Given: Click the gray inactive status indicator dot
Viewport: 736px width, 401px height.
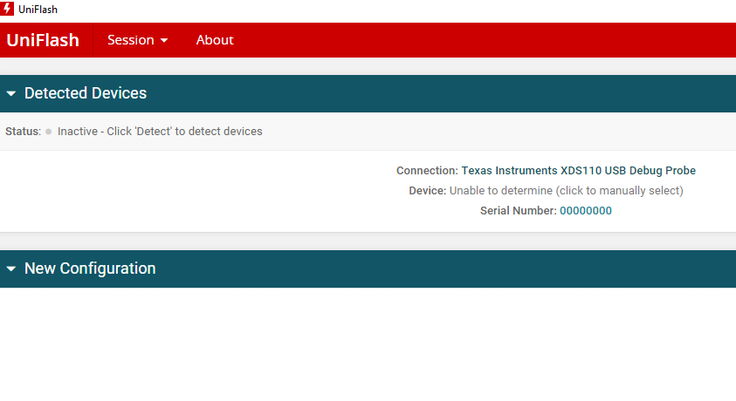Looking at the screenshot, I should (x=48, y=132).
